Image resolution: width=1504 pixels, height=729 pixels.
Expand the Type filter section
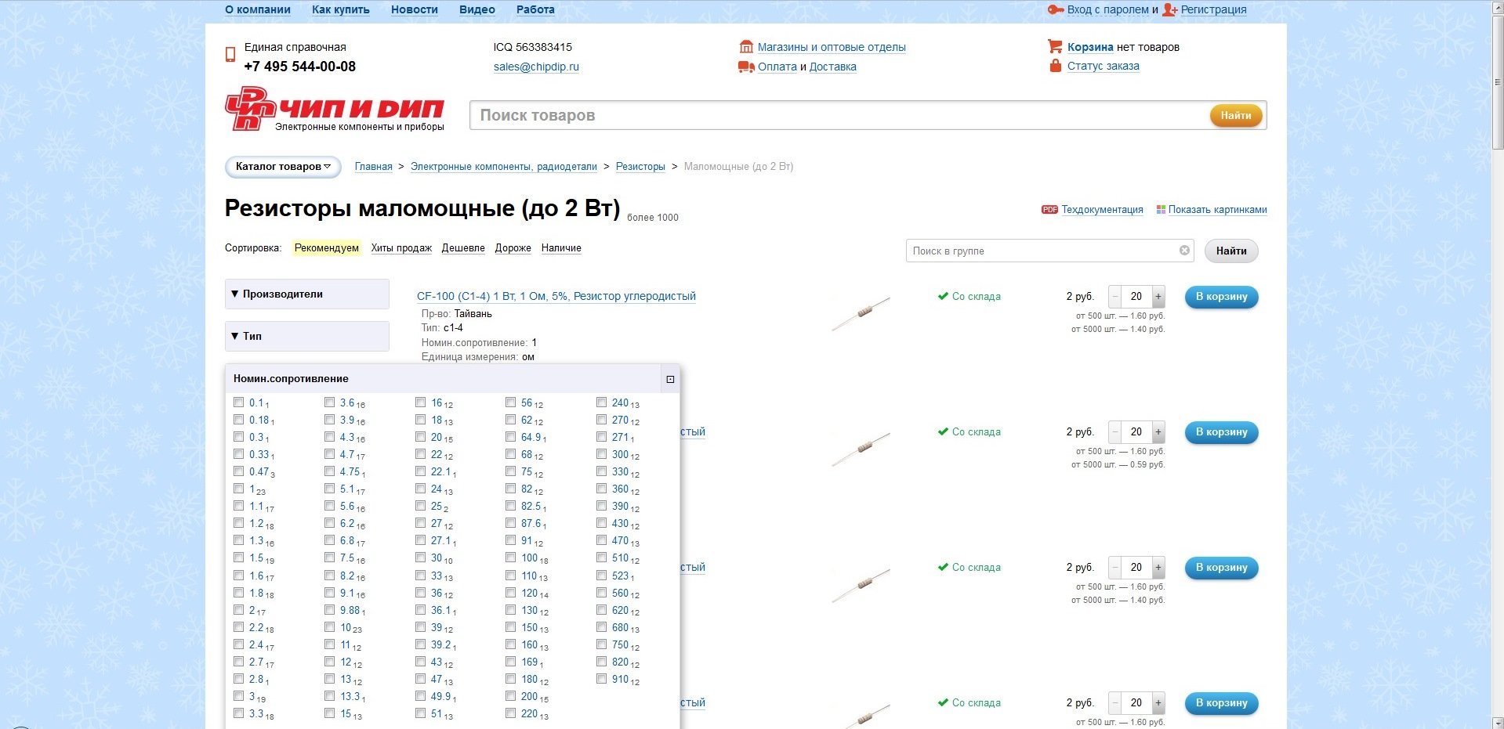click(x=306, y=336)
